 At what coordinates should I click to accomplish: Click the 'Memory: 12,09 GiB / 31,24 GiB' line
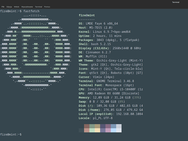[x=110, y=98]
